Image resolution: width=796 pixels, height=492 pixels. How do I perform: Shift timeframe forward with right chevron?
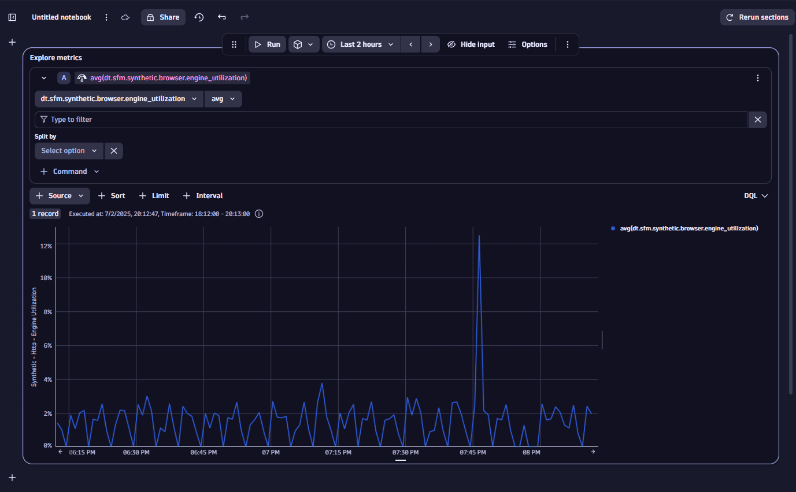pyautogui.click(x=431, y=44)
